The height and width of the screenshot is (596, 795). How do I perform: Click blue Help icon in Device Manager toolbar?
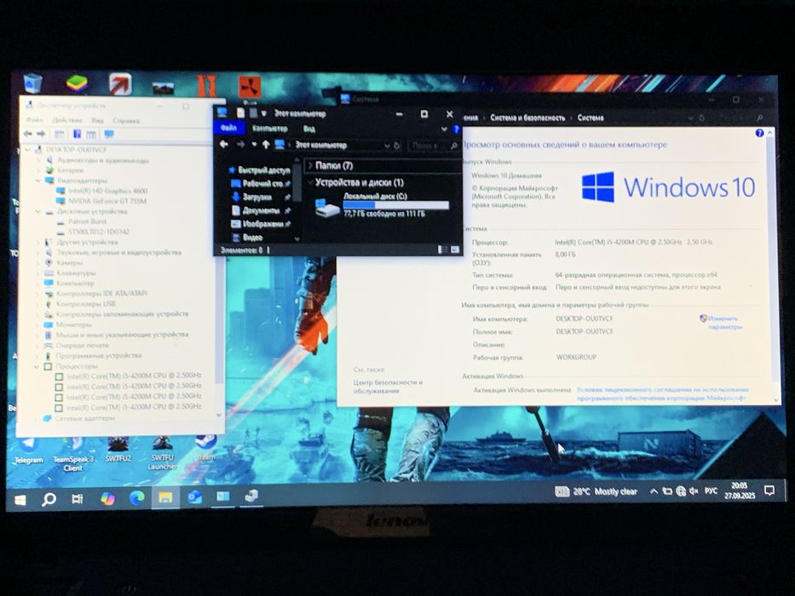click(77, 134)
